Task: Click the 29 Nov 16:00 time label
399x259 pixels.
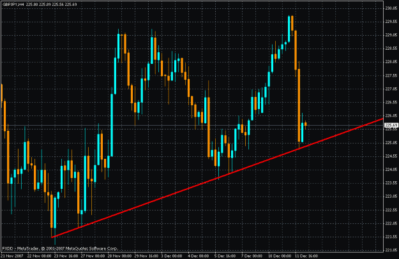Action: click(x=146, y=256)
